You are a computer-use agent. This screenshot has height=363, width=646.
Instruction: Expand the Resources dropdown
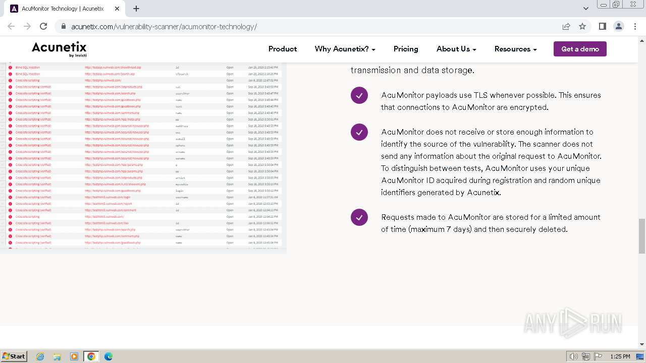[515, 49]
